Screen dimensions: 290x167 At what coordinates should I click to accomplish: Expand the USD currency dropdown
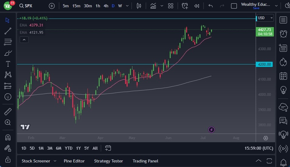pyautogui.click(x=265, y=18)
